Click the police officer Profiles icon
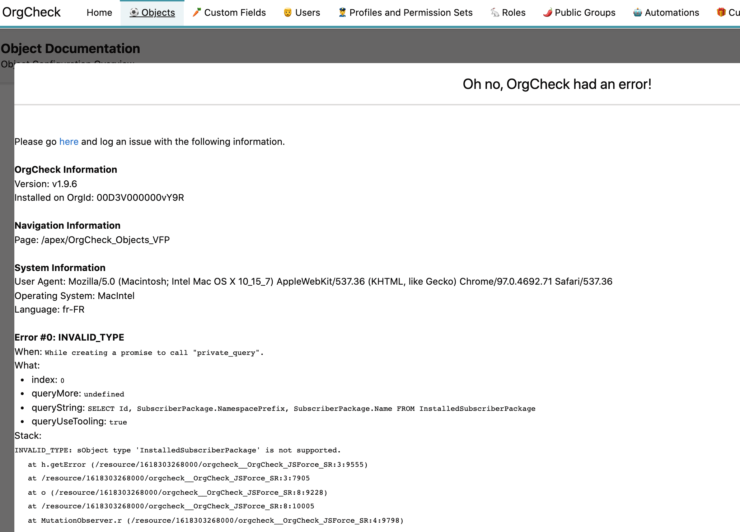740x532 pixels. (x=342, y=12)
